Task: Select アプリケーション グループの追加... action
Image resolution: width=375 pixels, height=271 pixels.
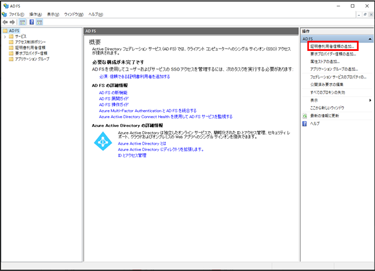Action: pos(334,69)
